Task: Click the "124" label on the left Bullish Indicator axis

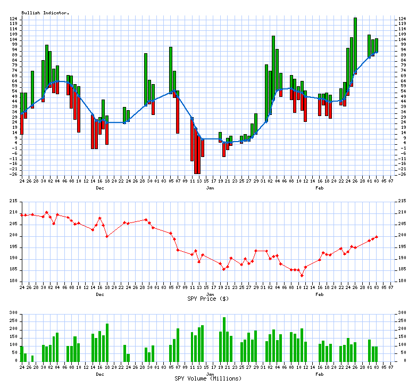Action: [x=14, y=19]
